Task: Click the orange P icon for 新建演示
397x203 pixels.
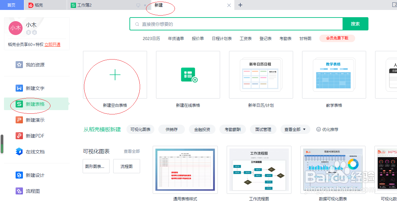Action: (x=19, y=120)
